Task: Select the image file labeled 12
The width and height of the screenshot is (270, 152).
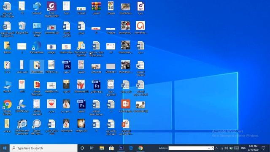Action: 96,30
